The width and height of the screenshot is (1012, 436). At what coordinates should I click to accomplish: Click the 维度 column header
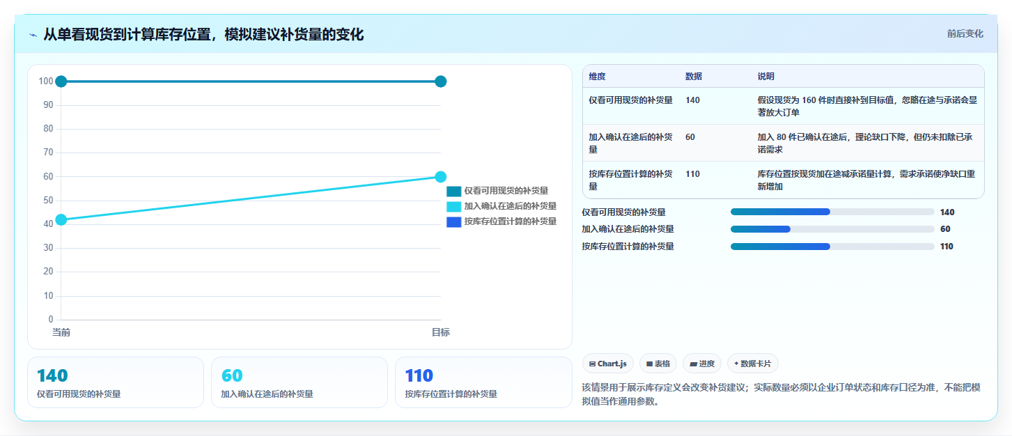[597, 77]
